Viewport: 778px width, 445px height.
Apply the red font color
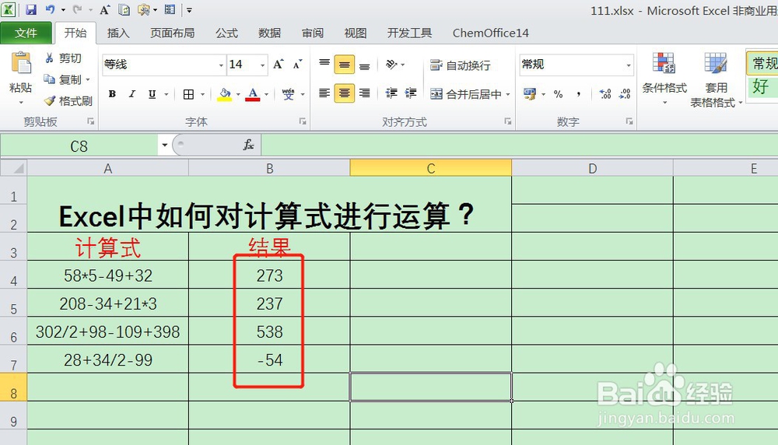[x=253, y=94]
